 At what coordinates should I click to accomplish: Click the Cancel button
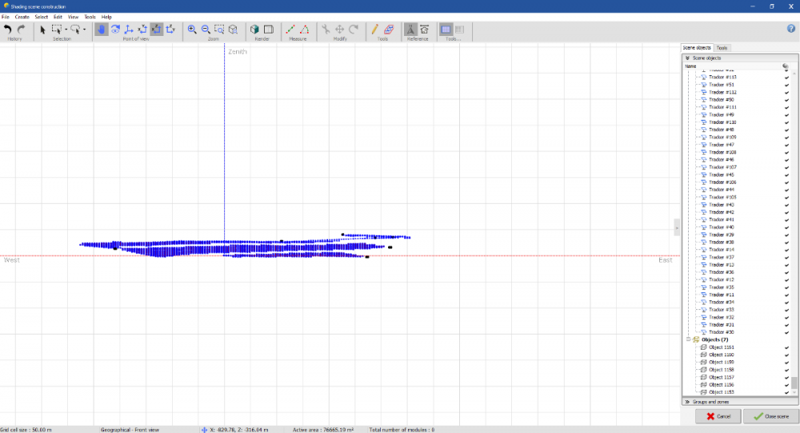point(718,416)
